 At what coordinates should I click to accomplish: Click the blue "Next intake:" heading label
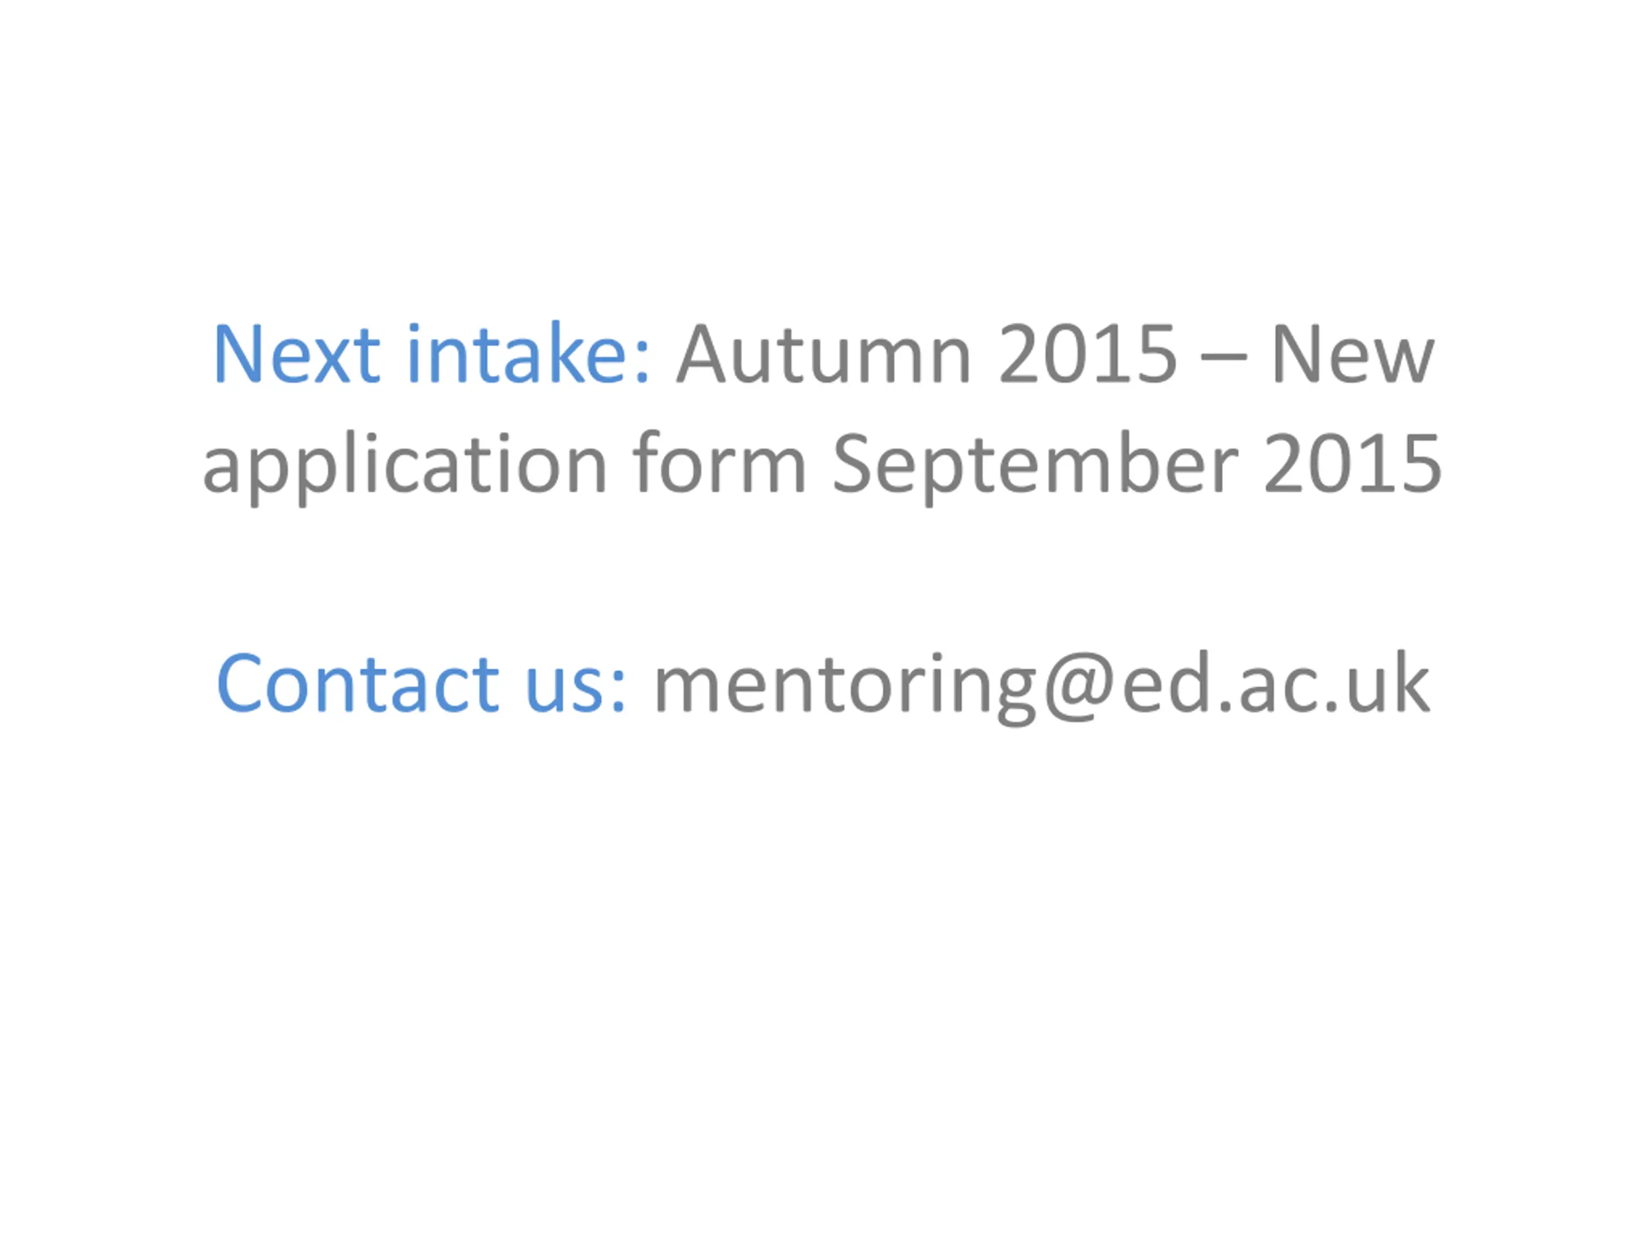(x=432, y=354)
